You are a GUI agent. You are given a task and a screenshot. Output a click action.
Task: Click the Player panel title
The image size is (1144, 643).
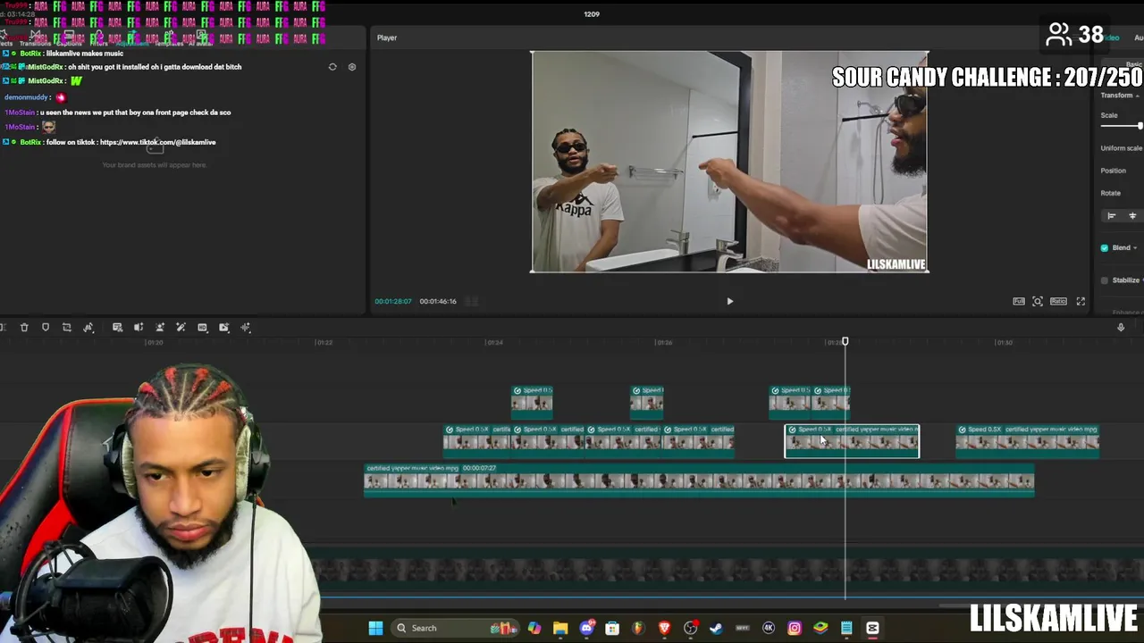point(387,38)
